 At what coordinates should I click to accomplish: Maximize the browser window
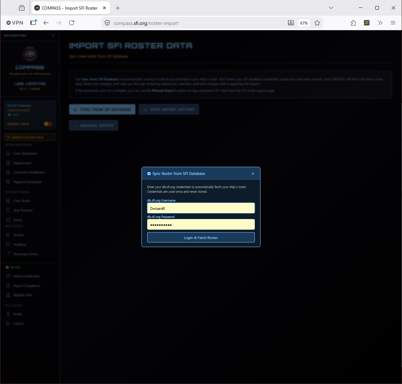click(377, 8)
